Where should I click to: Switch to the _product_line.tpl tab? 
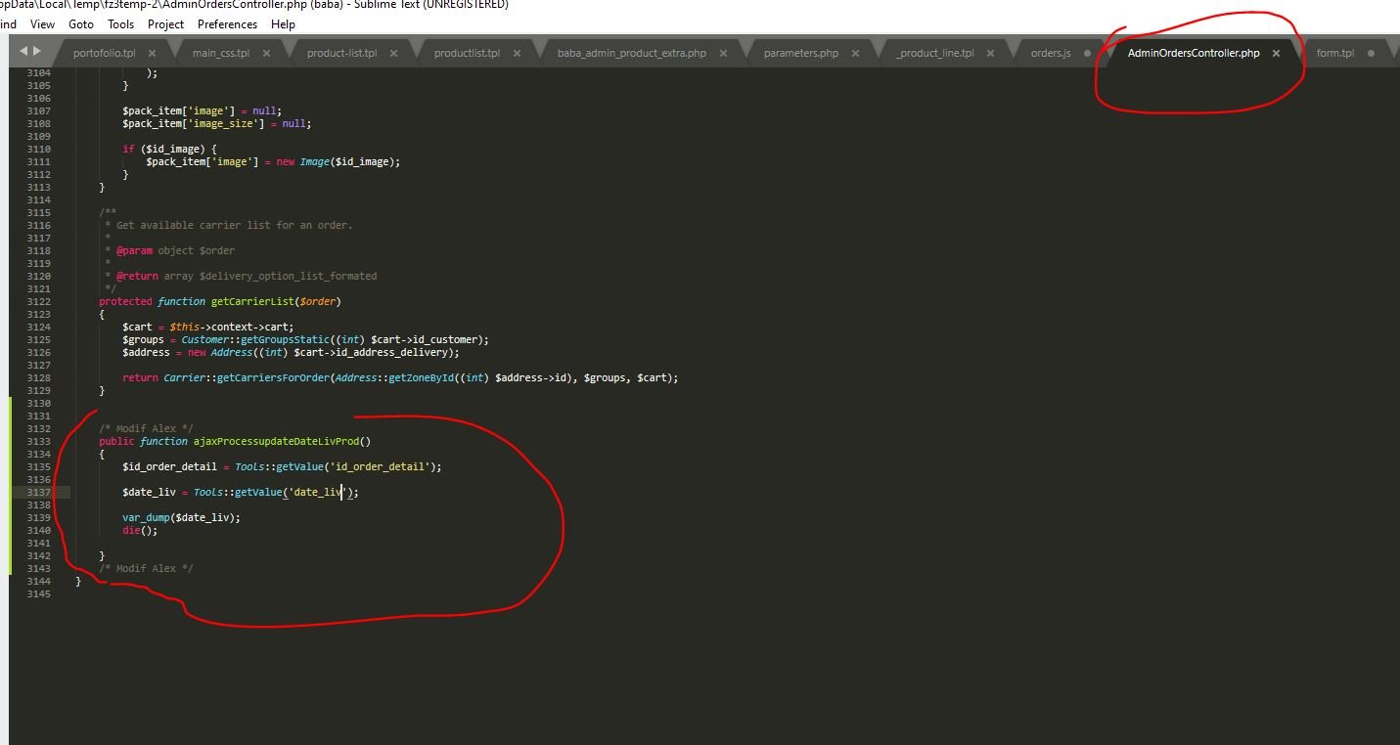tap(934, 53)
